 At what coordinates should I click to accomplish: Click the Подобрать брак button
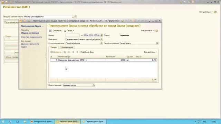coord(87,52)
